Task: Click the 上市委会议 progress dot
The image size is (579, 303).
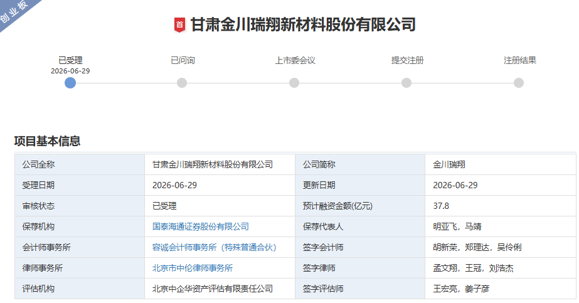Action: pos(294,83)
